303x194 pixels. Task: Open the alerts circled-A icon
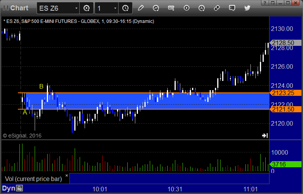(x=202, y=8)
